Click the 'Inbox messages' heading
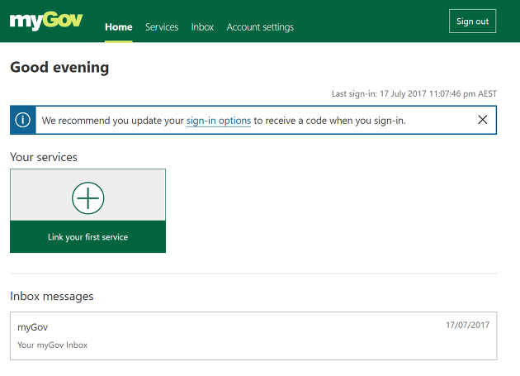The image size is (520, 376). coord(52,296)
